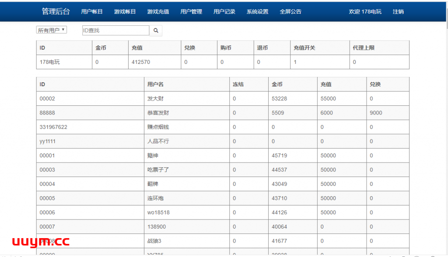
Task: Open the 游戏帐目 menu
Action: [x=125, y=12]
